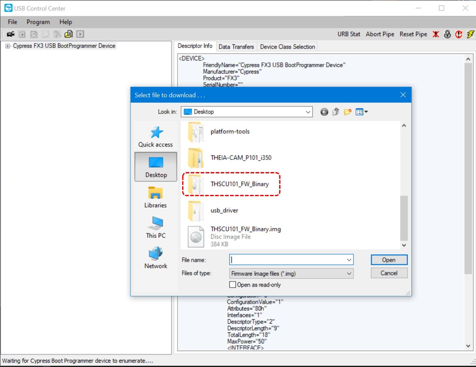The image size is (476, 367).
Task: Click the Manufacturer="Cypress" descriptor line
Action: 232,72
